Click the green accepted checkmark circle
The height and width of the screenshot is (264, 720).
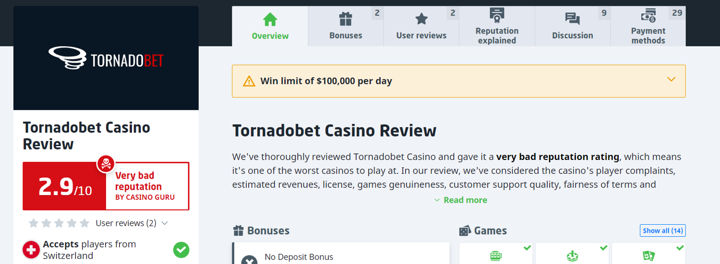pos(181,250)
